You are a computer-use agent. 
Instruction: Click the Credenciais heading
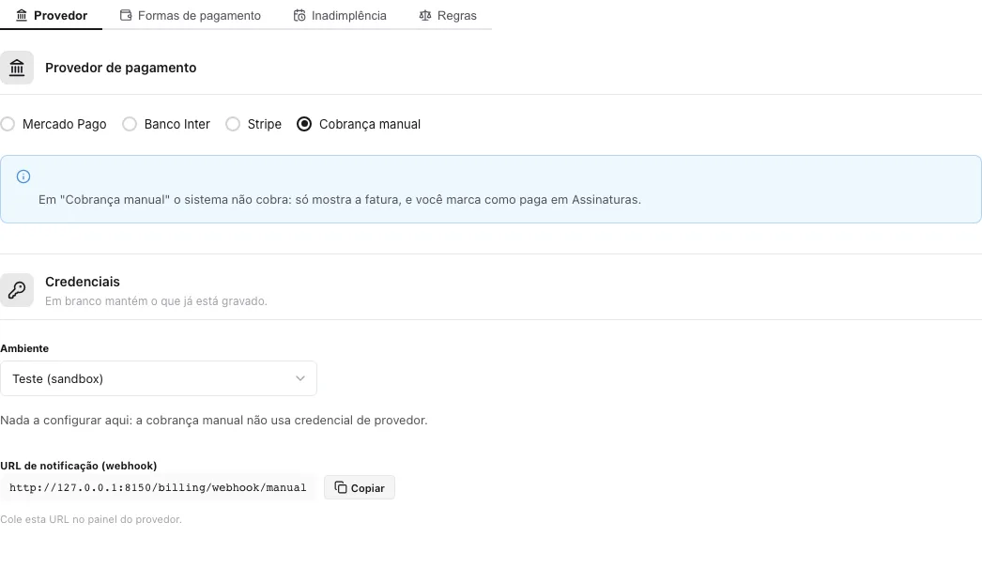[x=83, y=282]
